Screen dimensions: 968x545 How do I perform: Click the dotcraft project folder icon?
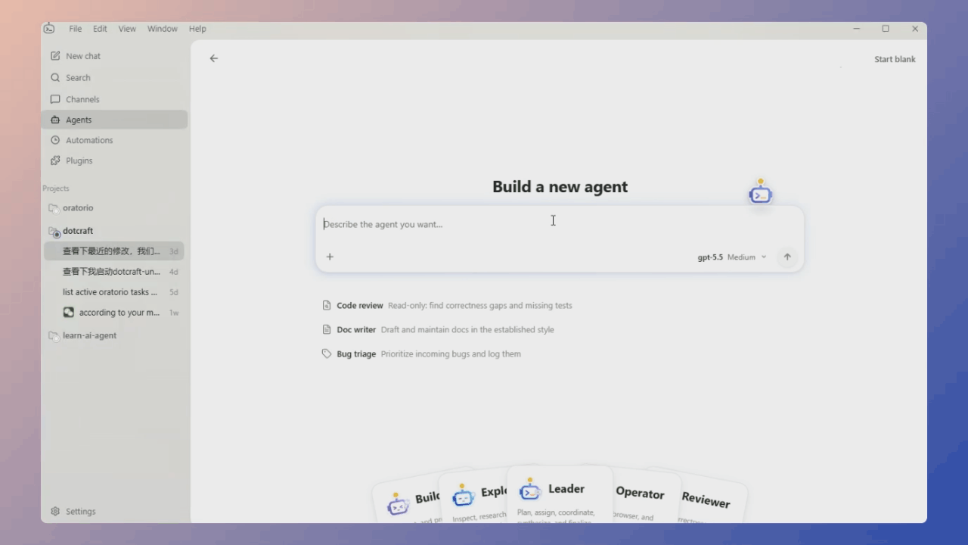[54, 232]
